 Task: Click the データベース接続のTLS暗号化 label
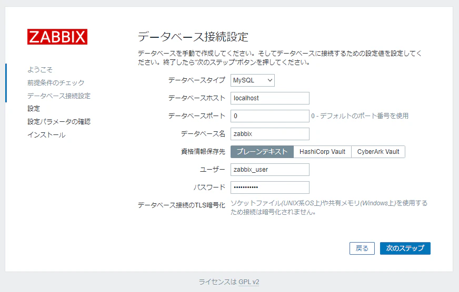[x=182, y=205]
